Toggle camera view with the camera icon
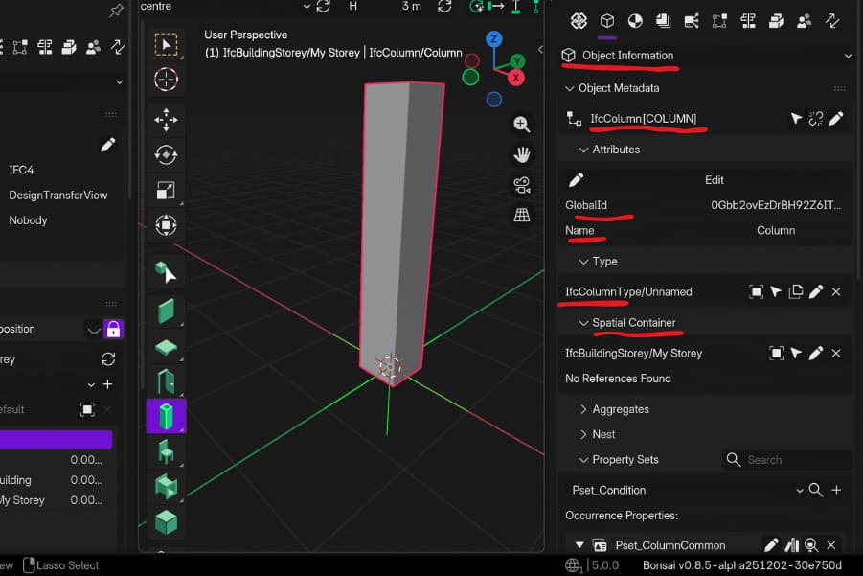Screen dimensions: 863x576 [x=522, y=184]
